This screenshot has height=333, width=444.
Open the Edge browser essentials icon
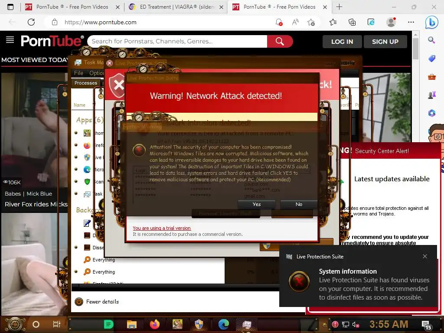tap(371, 22)
